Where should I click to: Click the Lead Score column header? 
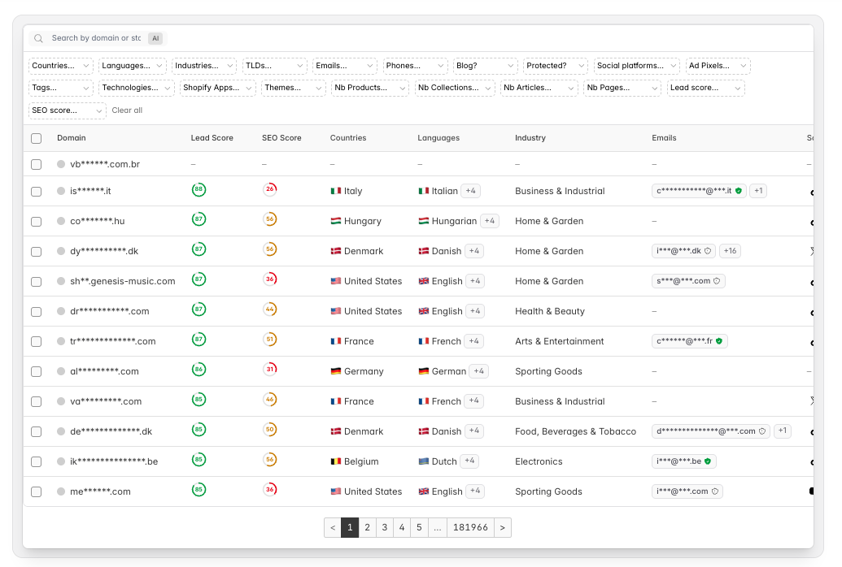click(x=212, y=138)
